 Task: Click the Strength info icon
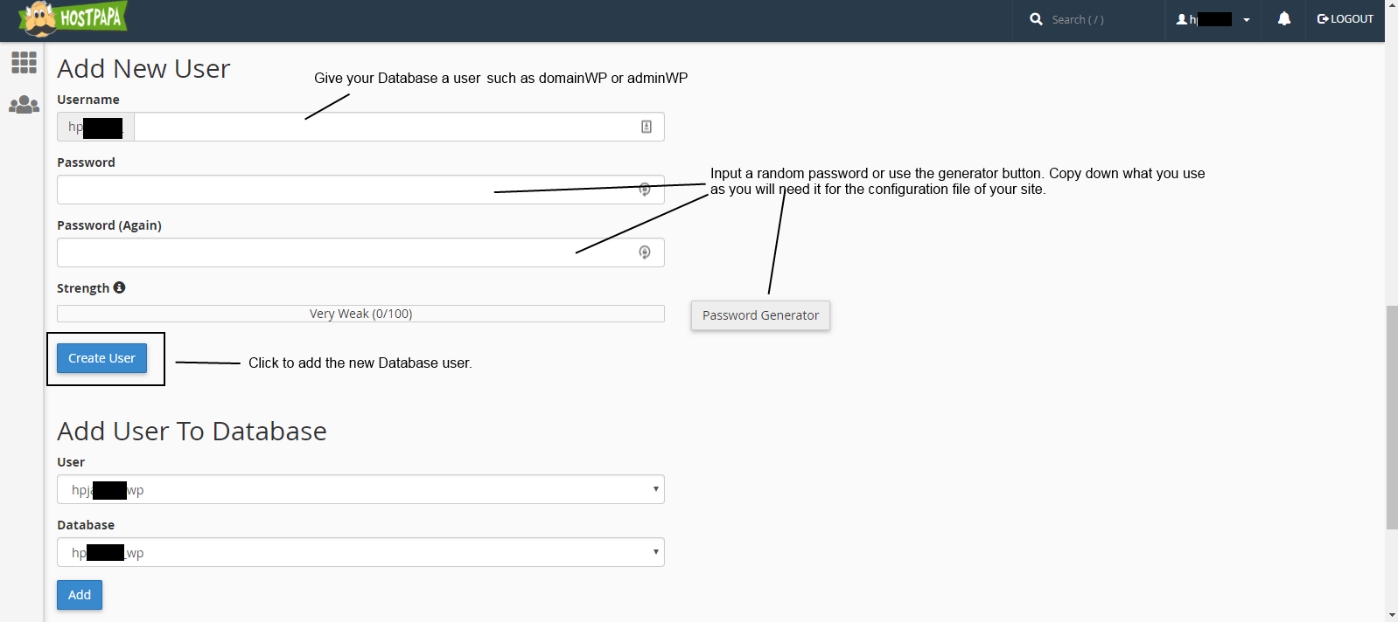tap(119, 287)
